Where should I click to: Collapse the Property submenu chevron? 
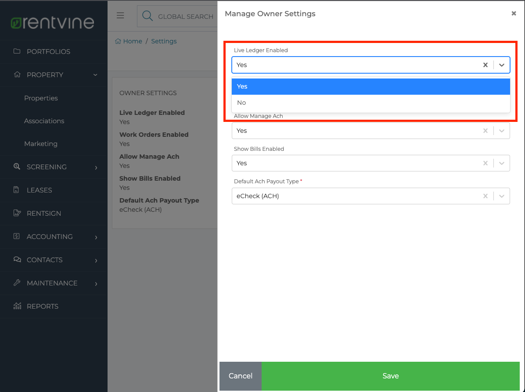tap(95, 75)
